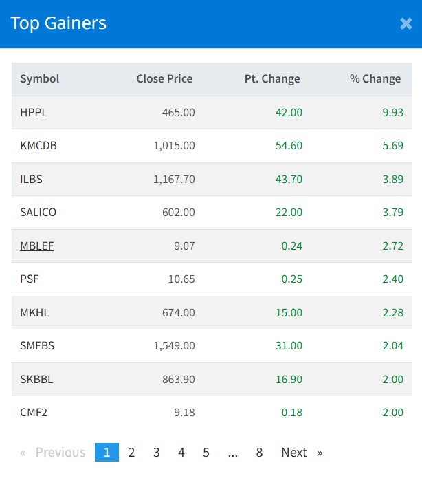Viewport: 422px width, 487px height.
Task: Open the MKHL symbol
Action: (34, 312)
